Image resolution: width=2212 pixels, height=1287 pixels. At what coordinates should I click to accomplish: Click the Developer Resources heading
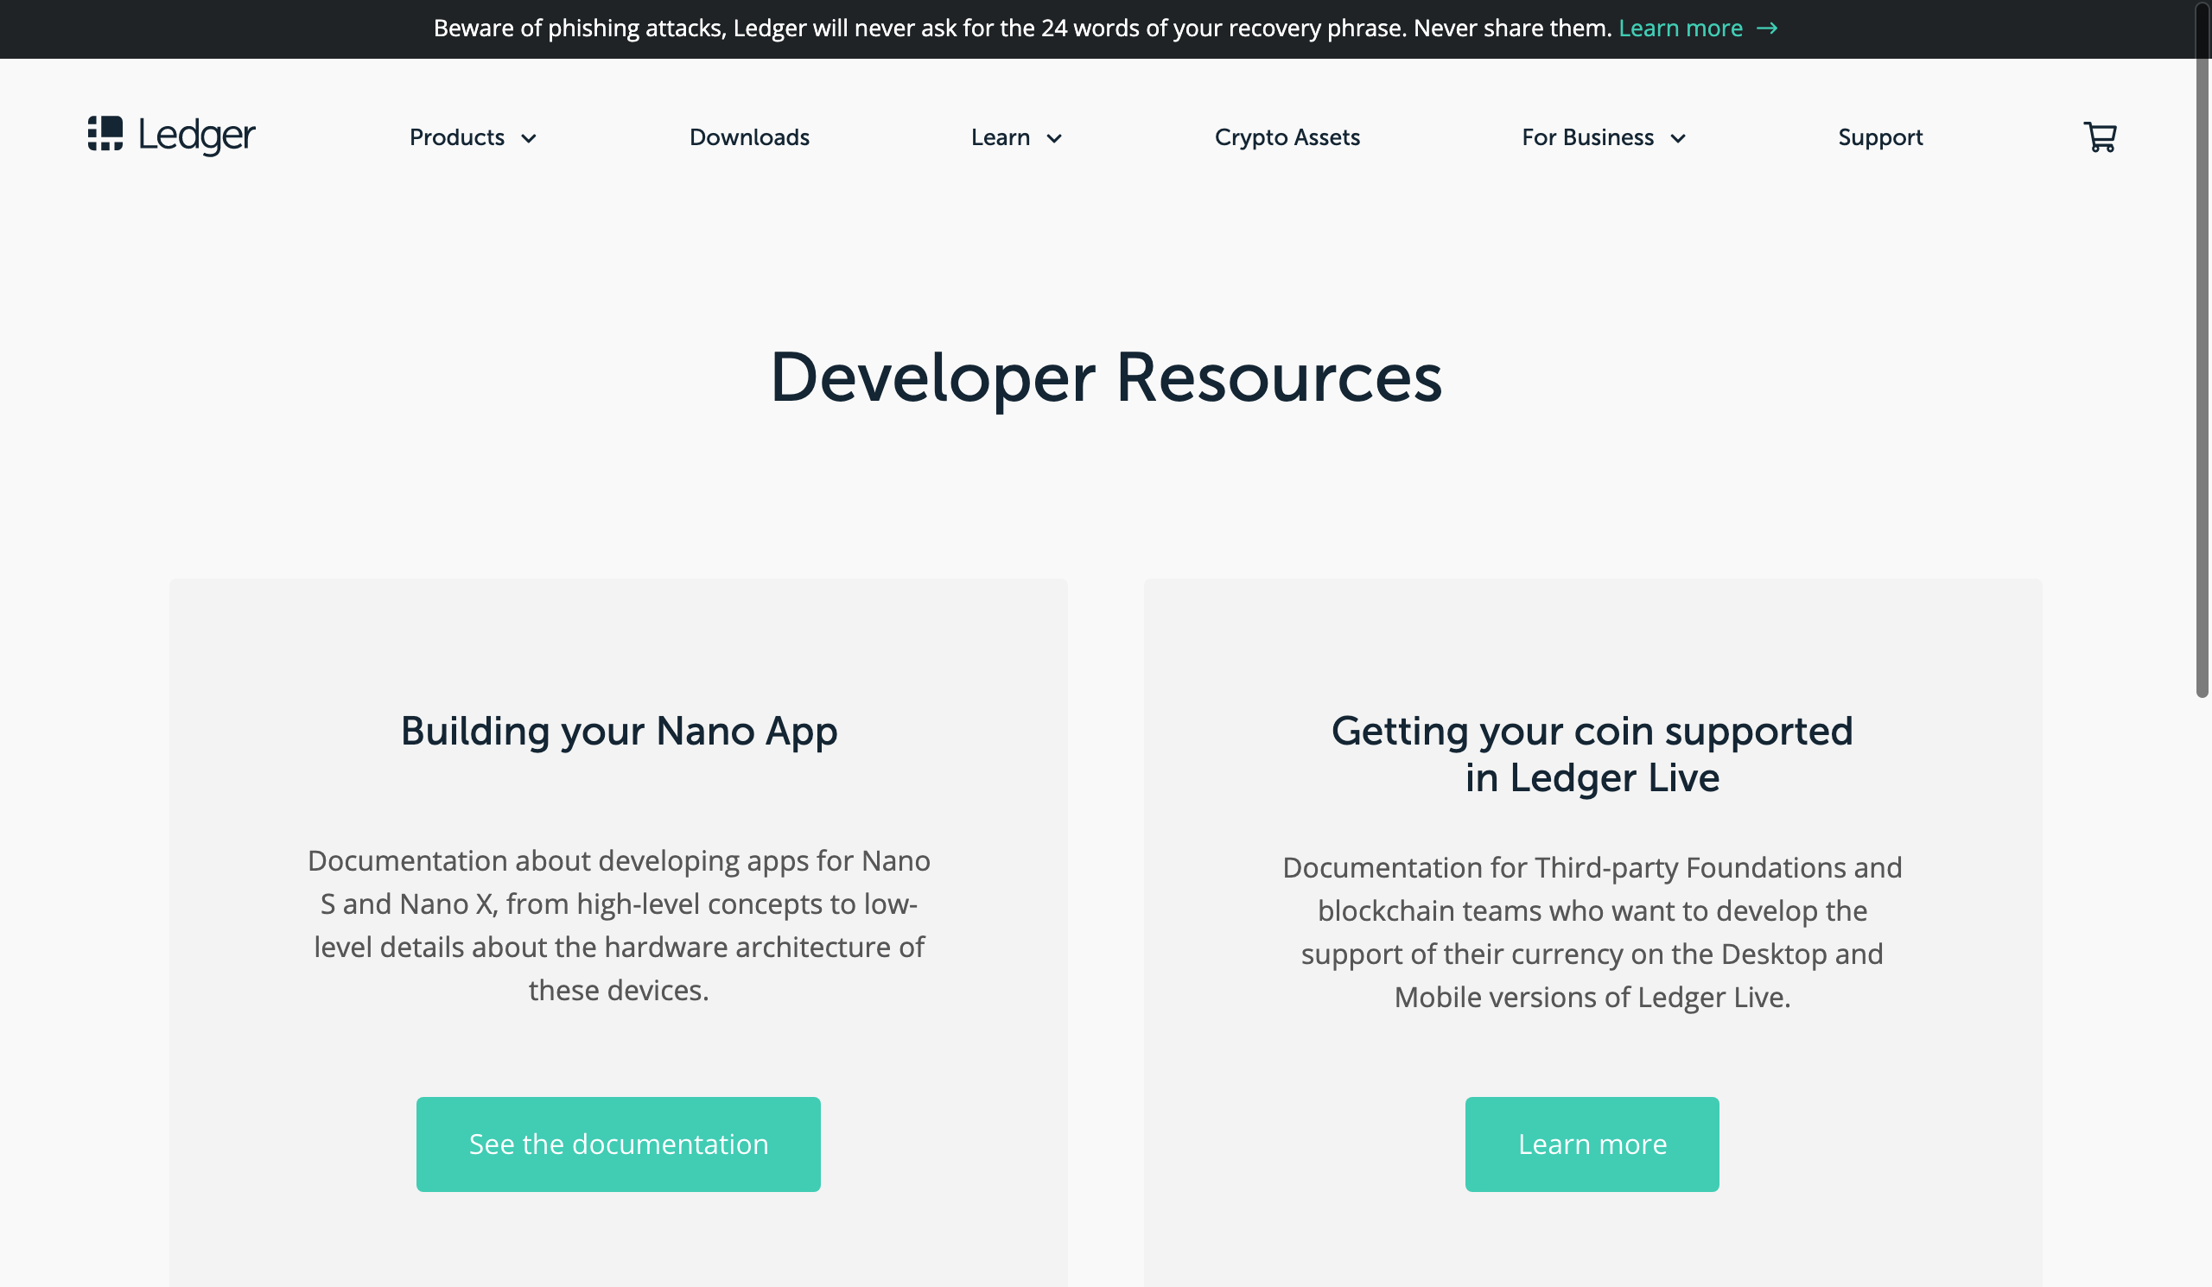pyautogui.click(x=1106, y=378)
